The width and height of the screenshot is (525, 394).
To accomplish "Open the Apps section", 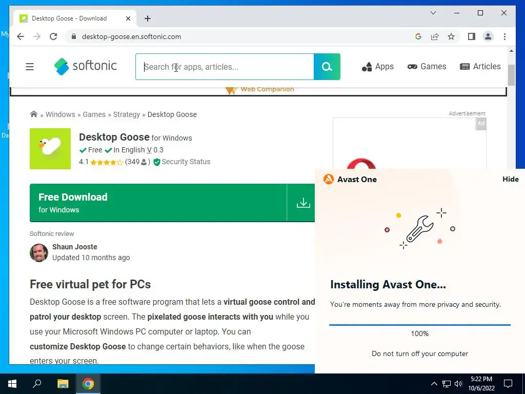I will pyautogui.click(x=378, y=67).
